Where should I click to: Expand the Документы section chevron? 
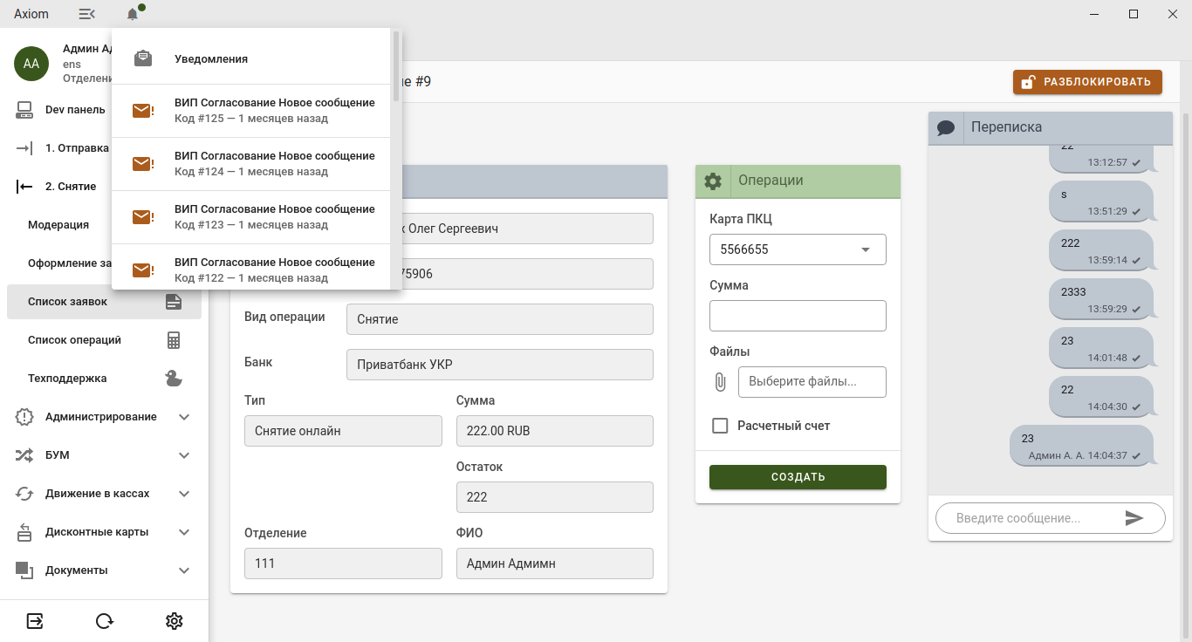[x=184, y=570]
